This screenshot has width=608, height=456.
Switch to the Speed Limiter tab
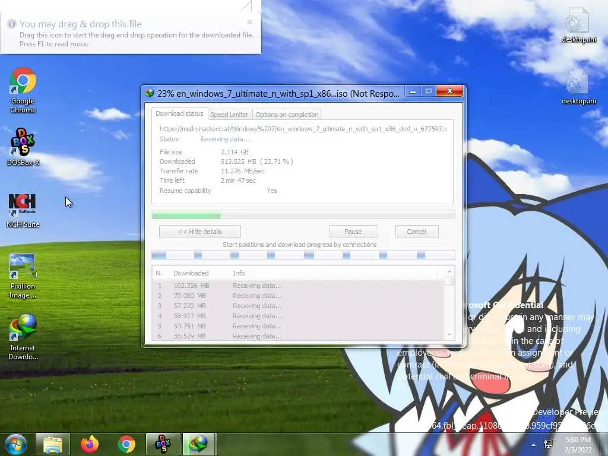pos(229,115)
